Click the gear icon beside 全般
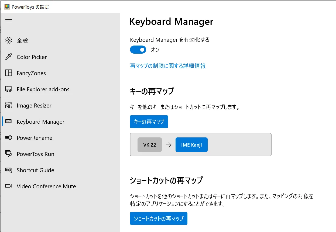336x232 pixels. pyautogui.click(x=9, y=41)
